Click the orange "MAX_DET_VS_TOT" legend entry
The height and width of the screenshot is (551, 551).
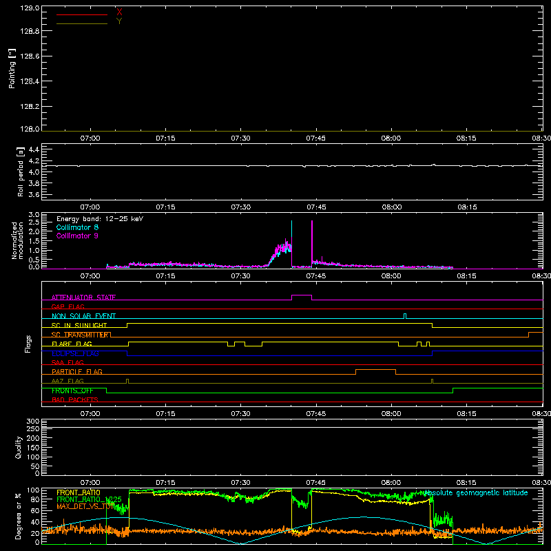(85, 506)
